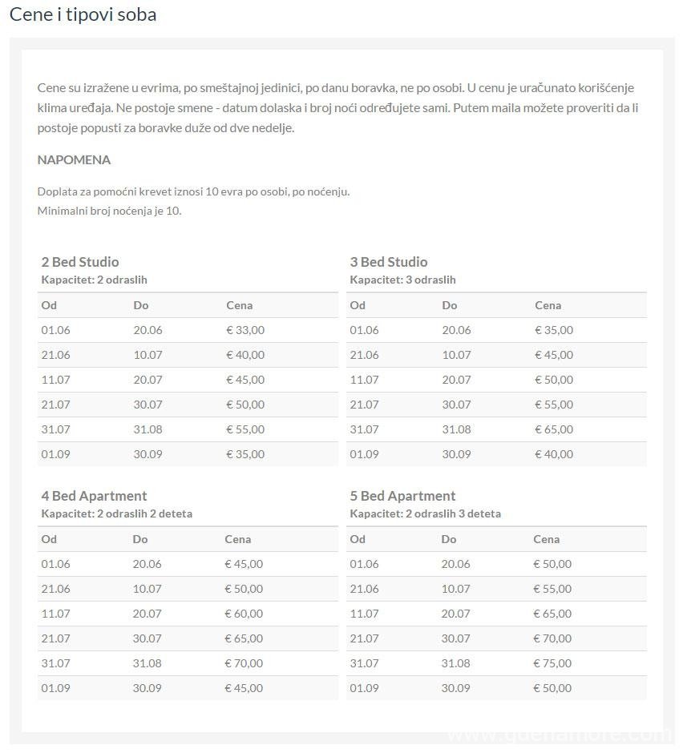The image size is (687, 753).
Task: Click the 'Od' column header in 3 Bed Studio
Action: click(x=358, y=305)
